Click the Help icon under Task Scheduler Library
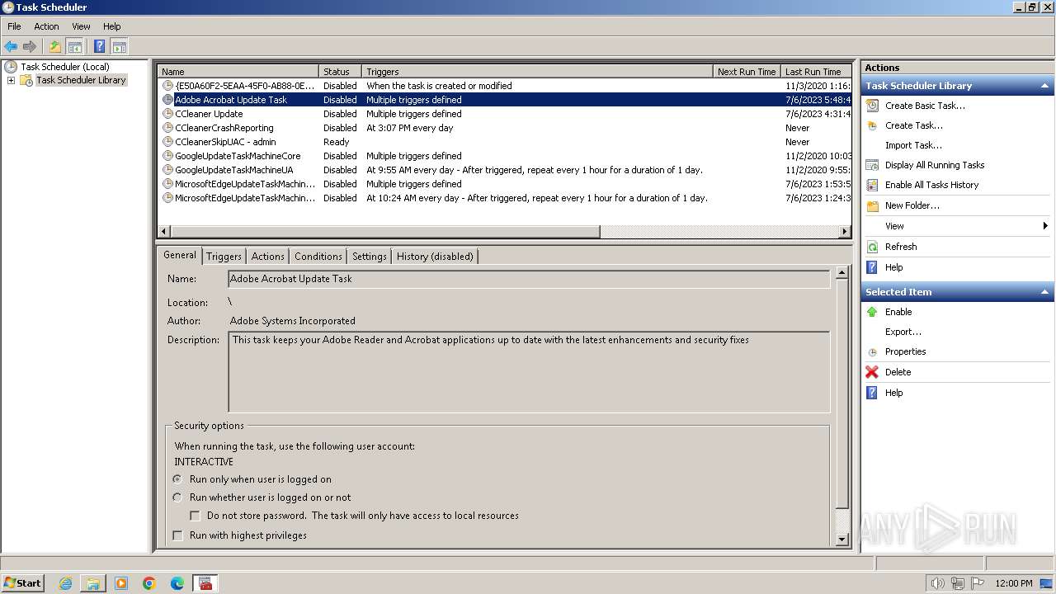 click(x=872, y=267)
